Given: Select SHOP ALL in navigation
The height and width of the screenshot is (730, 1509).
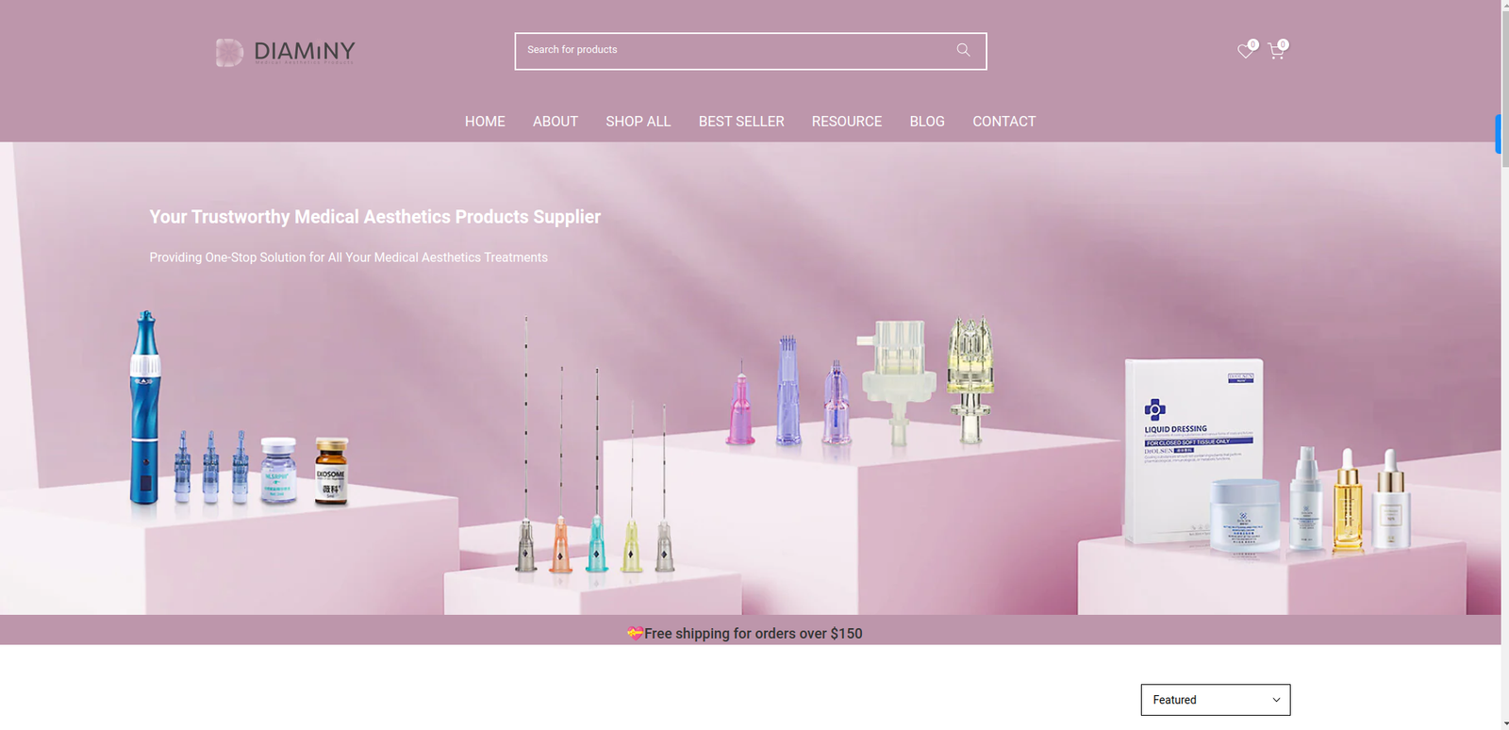Looking at the screenshot, I should [x=638, y=122].
